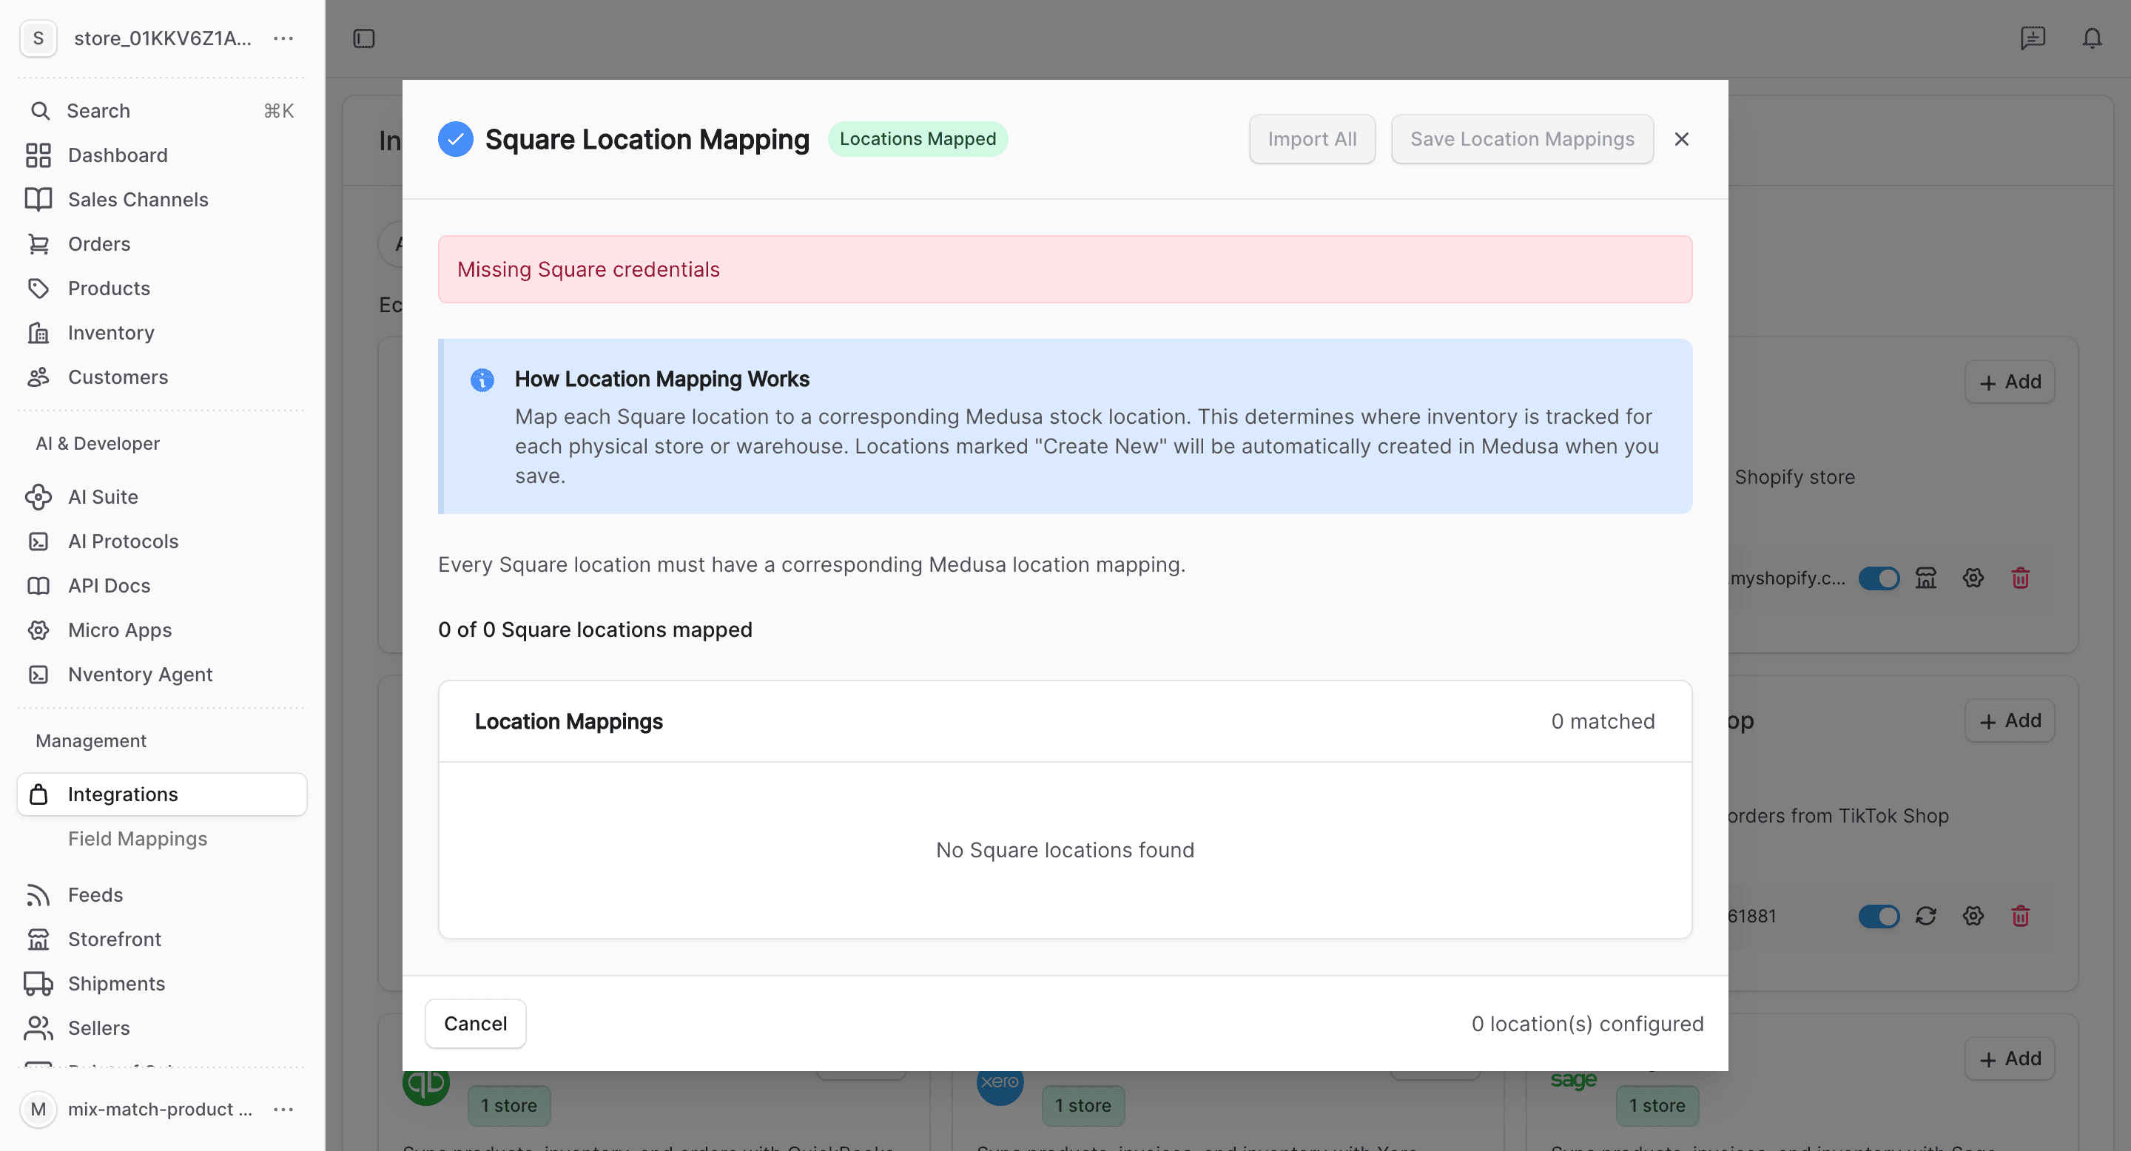Click the user avatar letter M

tap(38, 1110)
